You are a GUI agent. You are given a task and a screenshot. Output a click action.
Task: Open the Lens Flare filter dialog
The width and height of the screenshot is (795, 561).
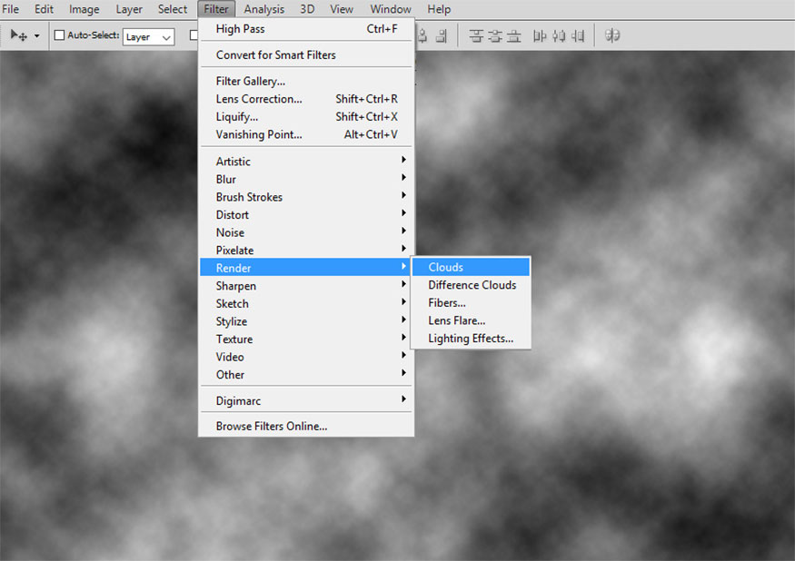[x=471, y=320]
